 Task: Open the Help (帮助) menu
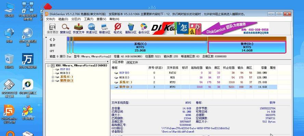tap(114, 19)
